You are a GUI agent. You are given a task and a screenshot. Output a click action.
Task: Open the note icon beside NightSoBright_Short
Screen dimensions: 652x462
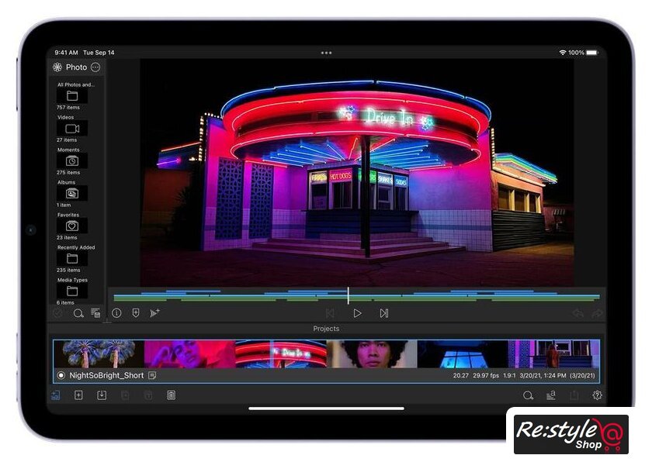coord(152,375)
